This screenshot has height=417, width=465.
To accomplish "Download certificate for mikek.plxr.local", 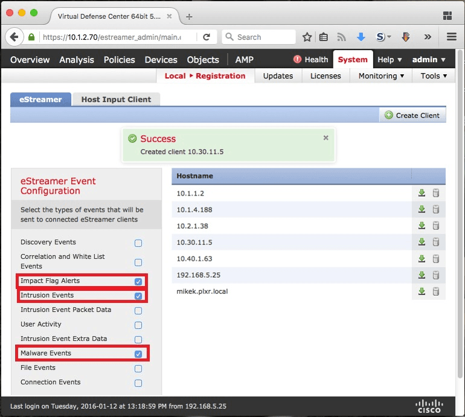I will [422, 291].
